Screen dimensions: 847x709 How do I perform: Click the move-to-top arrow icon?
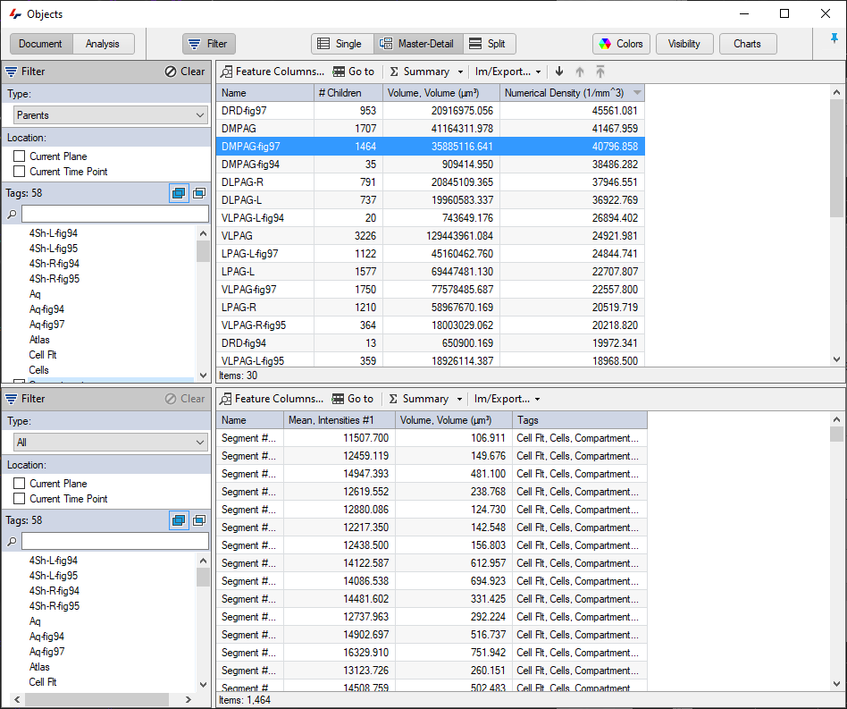pyautogui.click(x=600, y=72)
